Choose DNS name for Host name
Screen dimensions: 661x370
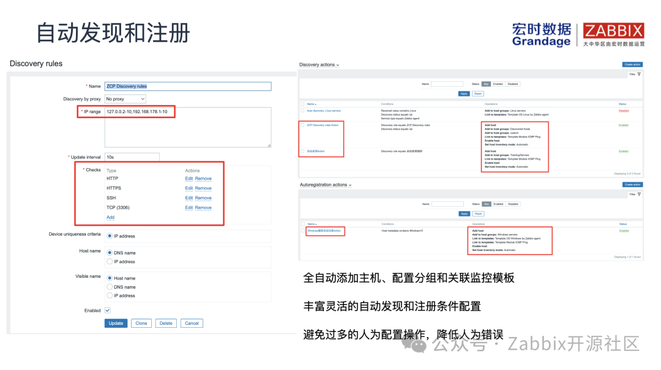110,253
